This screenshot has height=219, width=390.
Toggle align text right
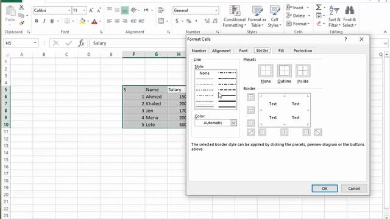124,21
